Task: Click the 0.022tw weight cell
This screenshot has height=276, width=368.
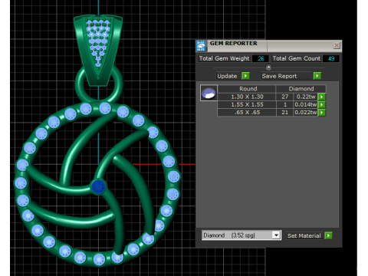Action: point(306,113)
